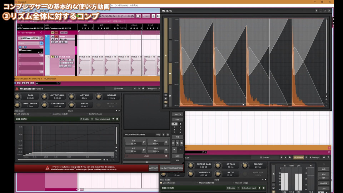This screenshot has height=193, width=343.
Task: Pause the METERS display with the pause icon
Action: [166, 95]
